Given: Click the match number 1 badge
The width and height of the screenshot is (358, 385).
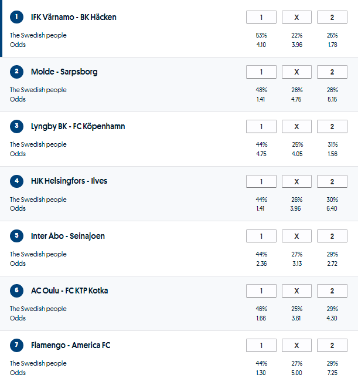Looking at the screenshot, I should (17, 17).
